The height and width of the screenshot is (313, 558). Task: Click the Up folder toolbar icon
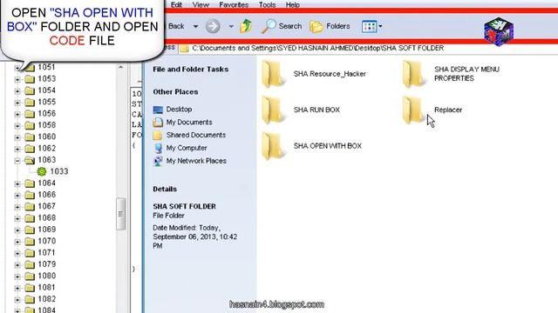point(246,26)
